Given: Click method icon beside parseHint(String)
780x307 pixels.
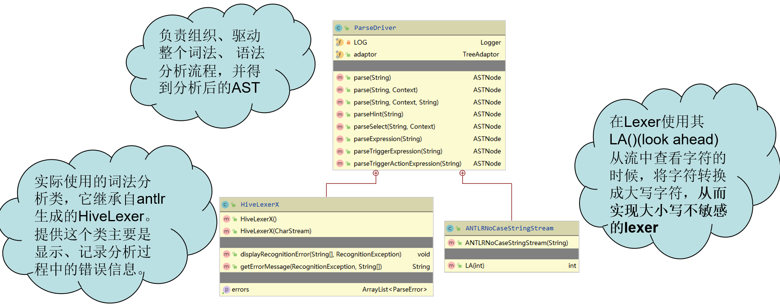Looking at the screenshot, I should [x=340, y=115].
